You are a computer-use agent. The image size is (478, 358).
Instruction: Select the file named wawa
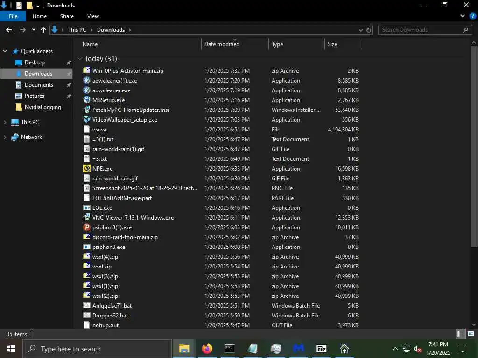(x=99, y=130)
